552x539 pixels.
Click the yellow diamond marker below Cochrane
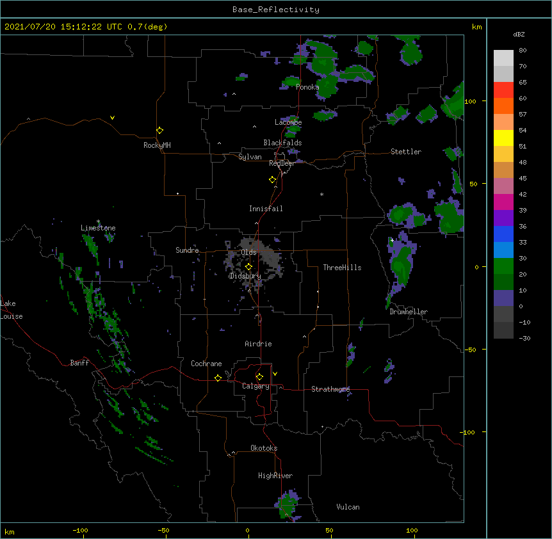[218, 378]
